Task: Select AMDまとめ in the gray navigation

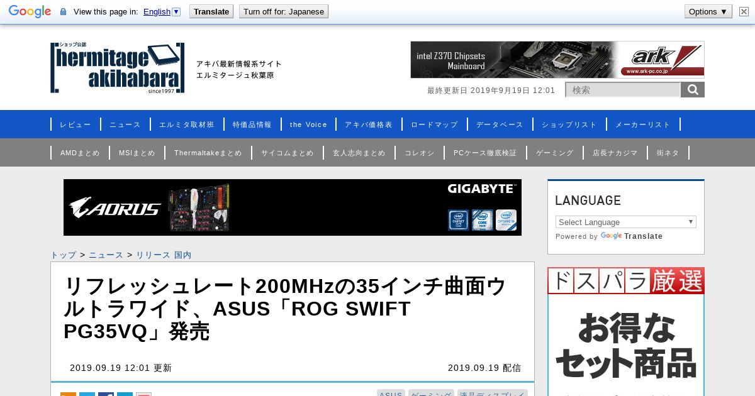Action: click(80, 153)
